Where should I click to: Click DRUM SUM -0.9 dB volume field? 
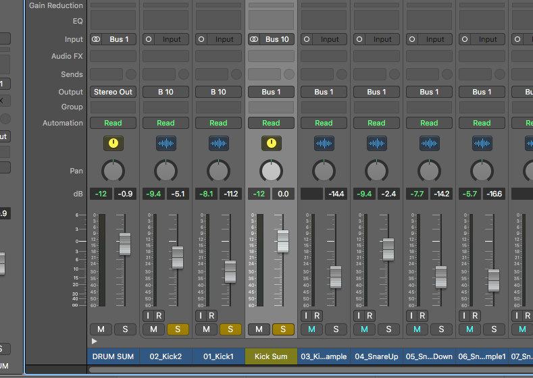[x=125, y=194]
